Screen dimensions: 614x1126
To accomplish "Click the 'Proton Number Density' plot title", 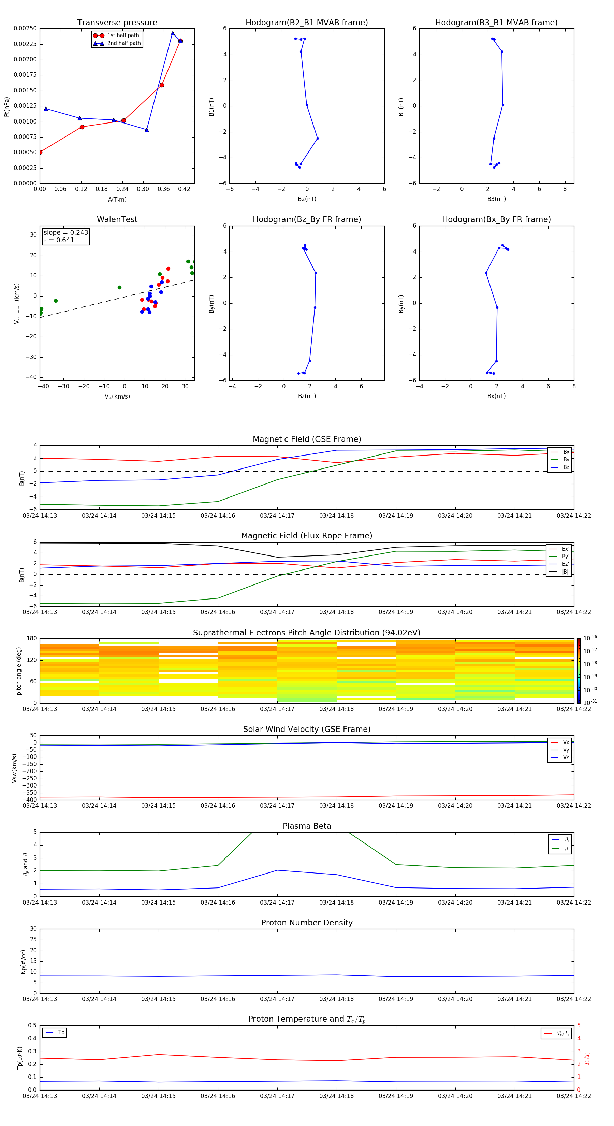I will click(307, 923).
